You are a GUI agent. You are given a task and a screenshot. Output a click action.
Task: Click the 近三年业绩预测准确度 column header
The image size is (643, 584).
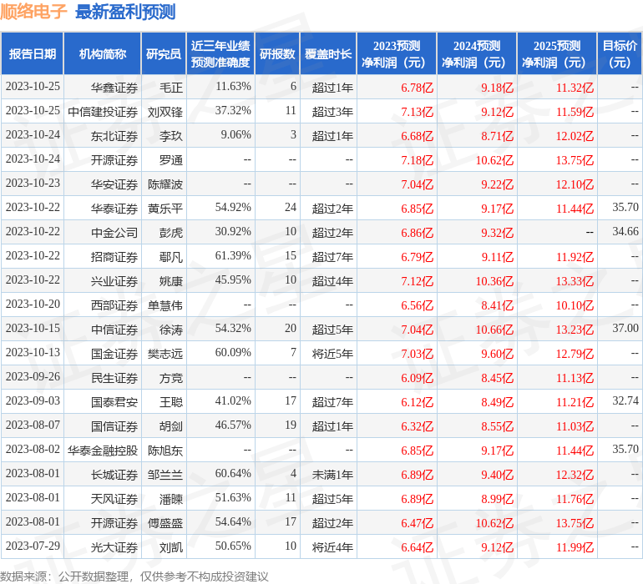click(220, 53)
